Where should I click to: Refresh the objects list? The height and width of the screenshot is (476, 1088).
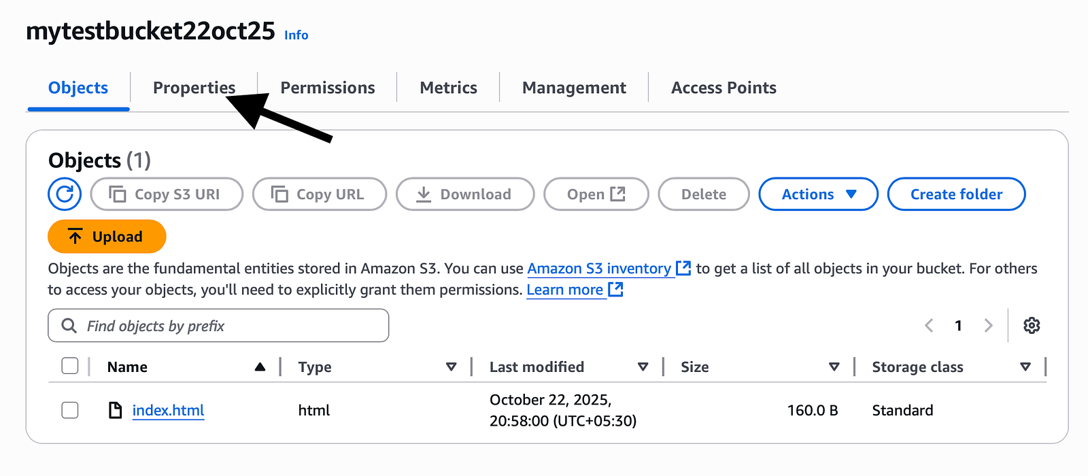pos(65,194)
